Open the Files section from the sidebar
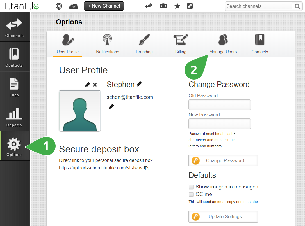 tap(15, 86)
